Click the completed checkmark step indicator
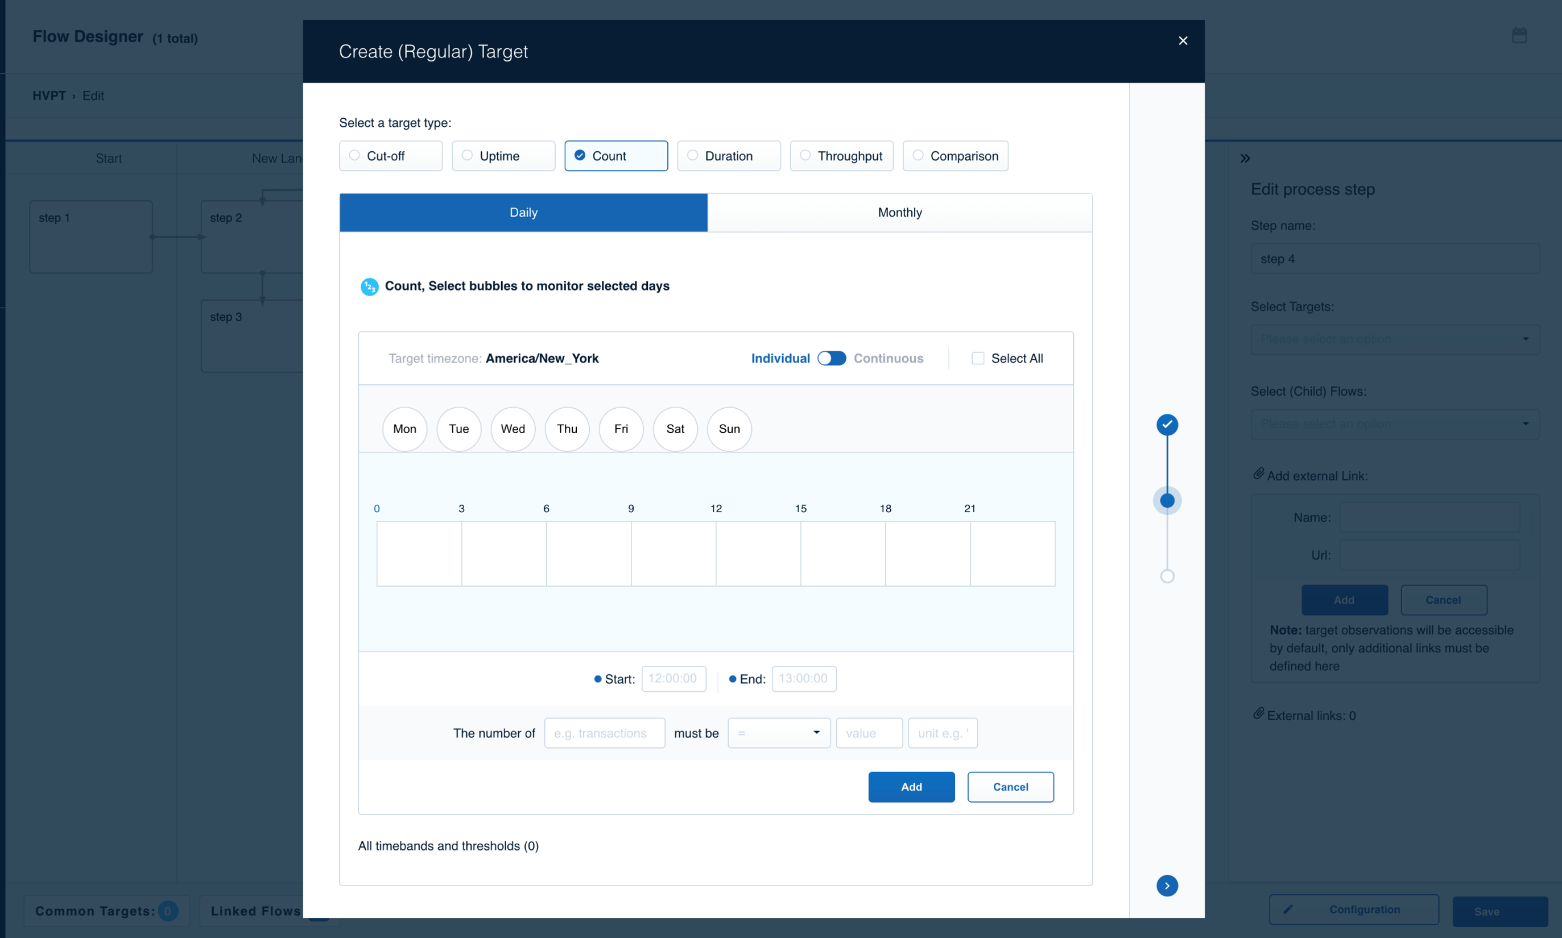Screen dimensions: 1562x938 (x=1167, y=425)
